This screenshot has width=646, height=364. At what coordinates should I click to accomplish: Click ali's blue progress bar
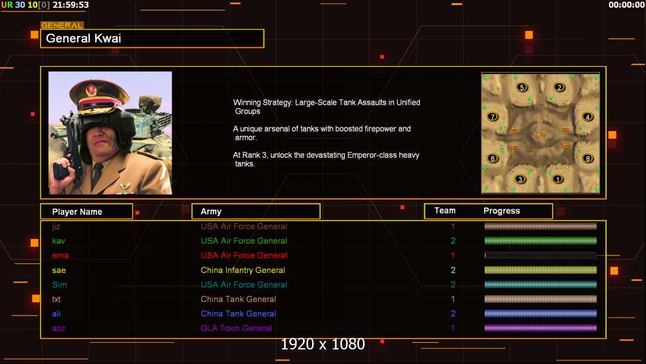pyautogui.click(x=541, y=314)
